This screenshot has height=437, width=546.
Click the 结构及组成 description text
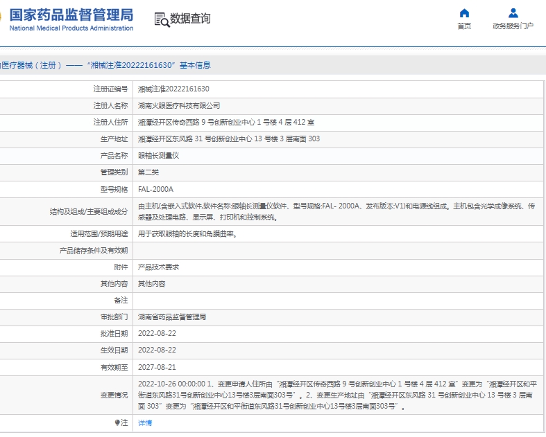336,212
